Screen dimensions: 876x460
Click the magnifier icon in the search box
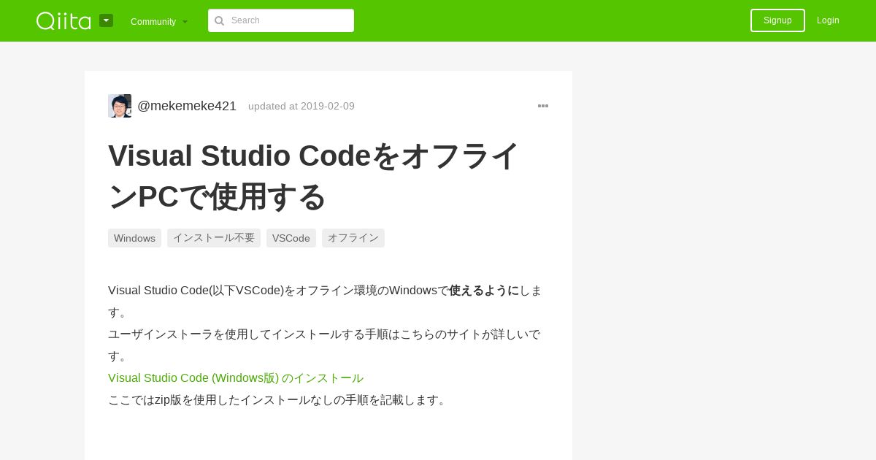tap(219, 20)
